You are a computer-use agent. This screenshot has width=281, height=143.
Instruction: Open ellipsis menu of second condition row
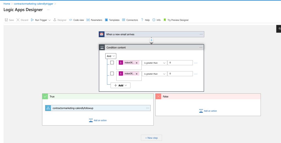[196, 74]
